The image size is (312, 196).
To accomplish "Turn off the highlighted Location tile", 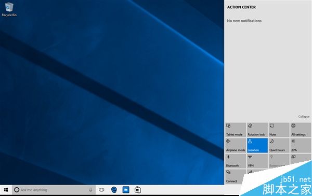I will tap(257, 145).
